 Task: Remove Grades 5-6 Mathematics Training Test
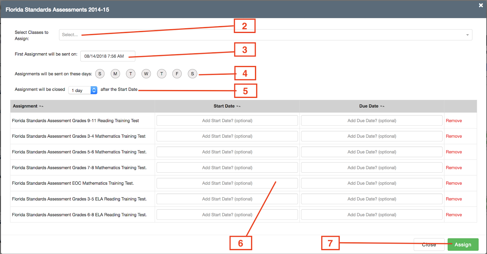click(x=454, y=152)
